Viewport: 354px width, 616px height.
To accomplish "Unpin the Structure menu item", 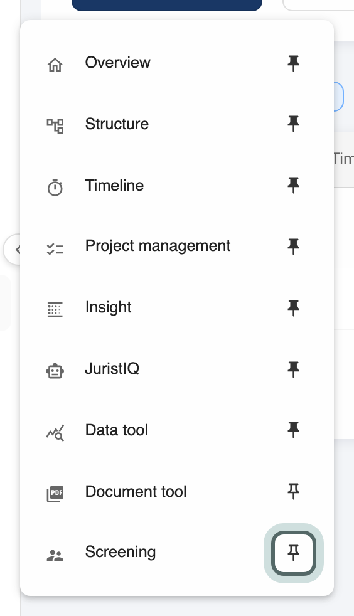I will [294, 124].
